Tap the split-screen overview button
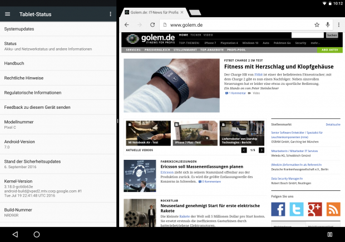The image size is (345, 242). [x=329, y=234]
